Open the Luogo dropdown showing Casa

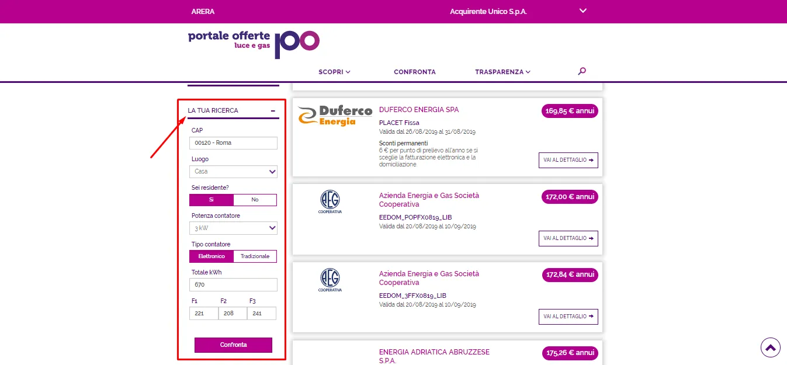(233, 172)
